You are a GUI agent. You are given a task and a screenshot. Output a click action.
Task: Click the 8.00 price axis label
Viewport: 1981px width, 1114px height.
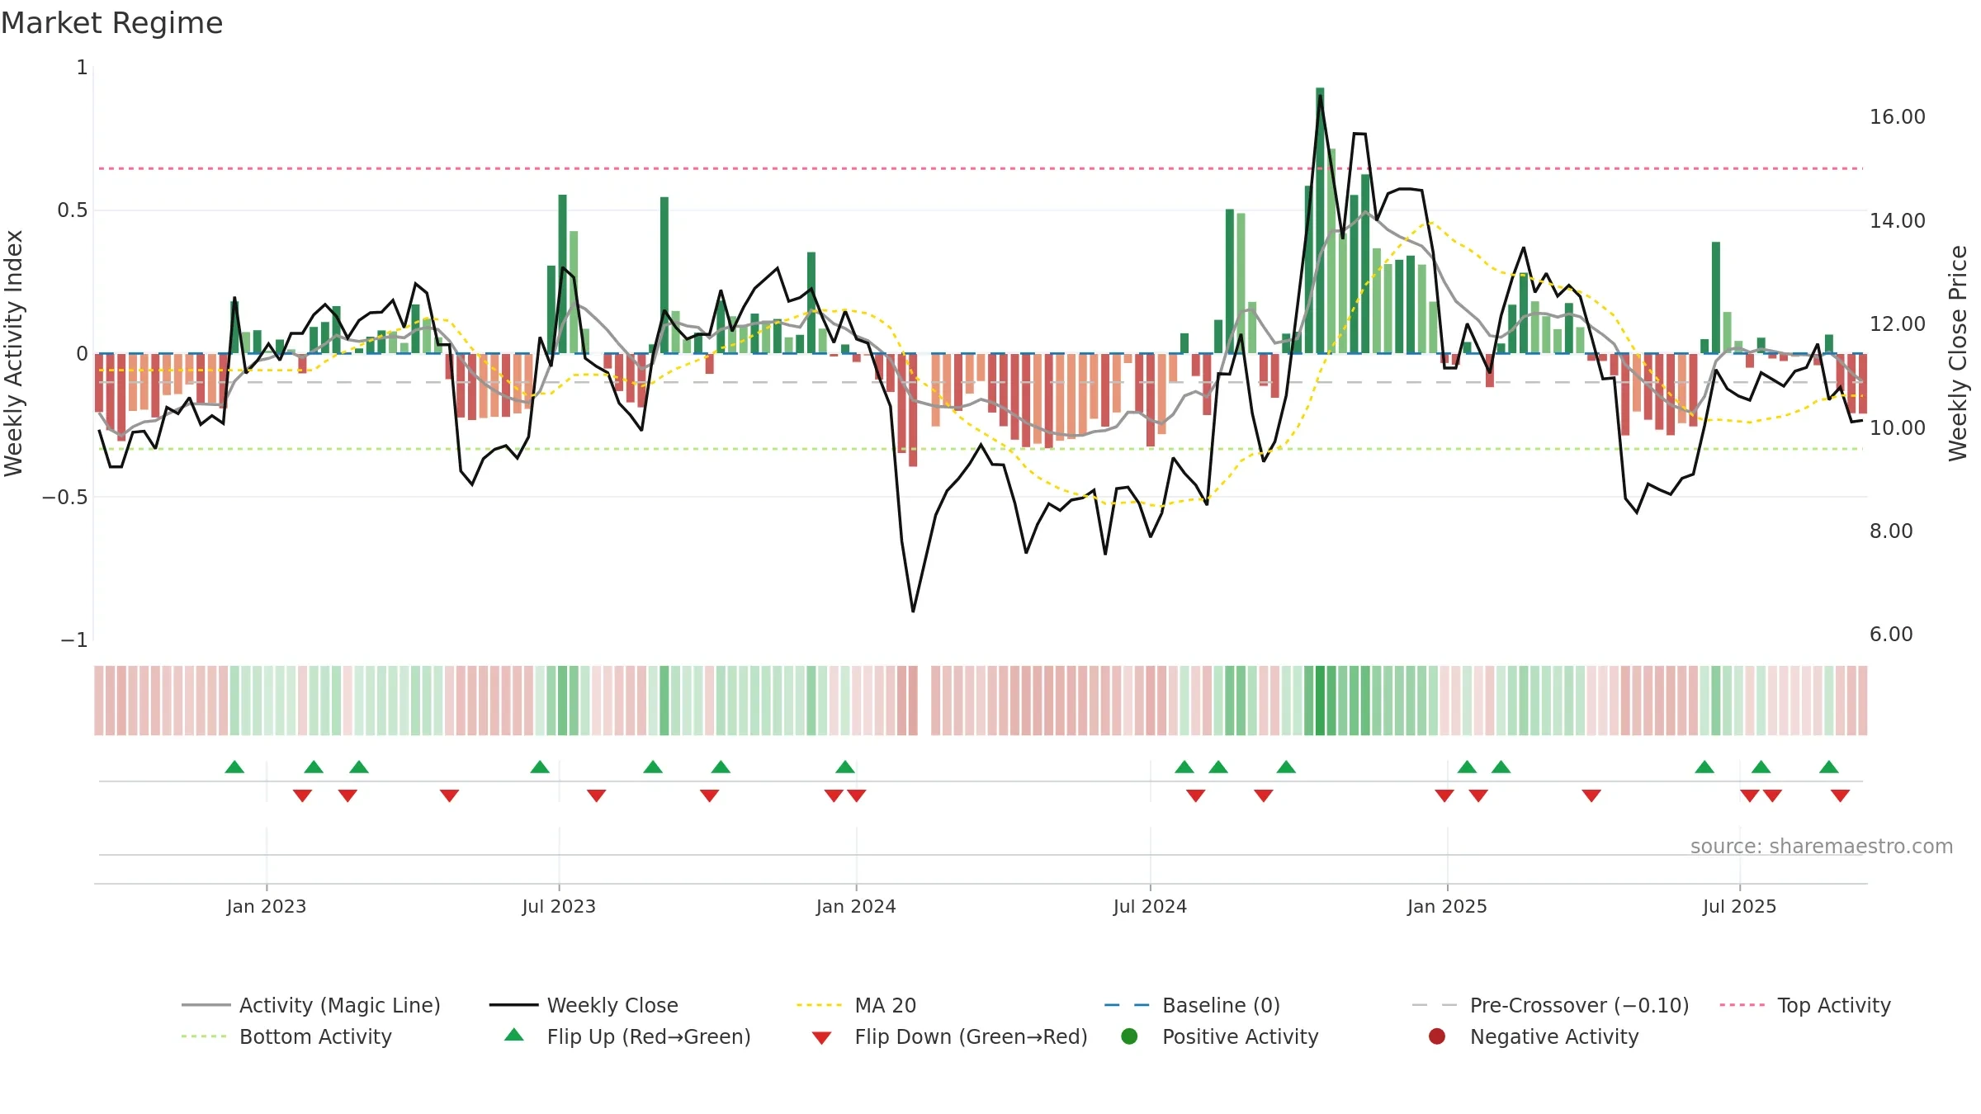point(1891,531)
